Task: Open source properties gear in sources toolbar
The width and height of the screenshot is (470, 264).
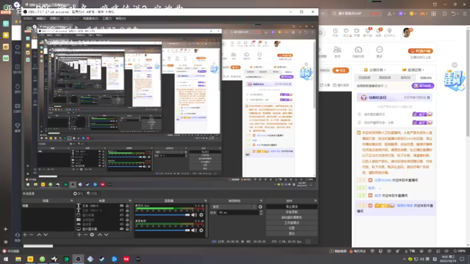Action: tap(92, 235)
